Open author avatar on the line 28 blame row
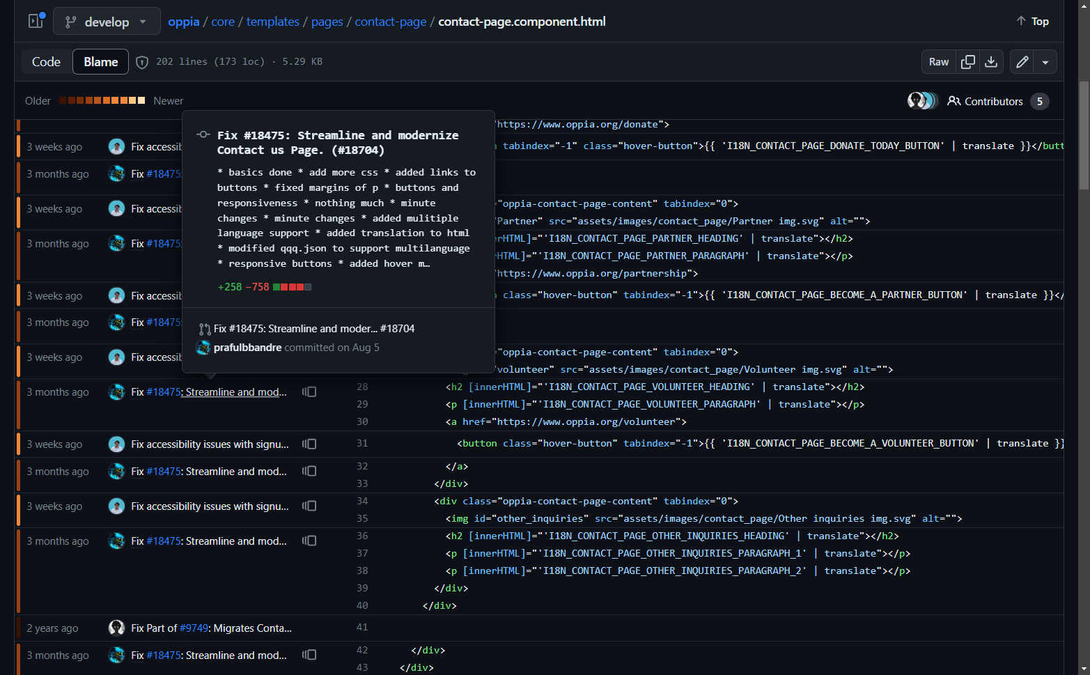Image resolution: width=1090 pixels, height=675 pixels. [x=117, y=392]
